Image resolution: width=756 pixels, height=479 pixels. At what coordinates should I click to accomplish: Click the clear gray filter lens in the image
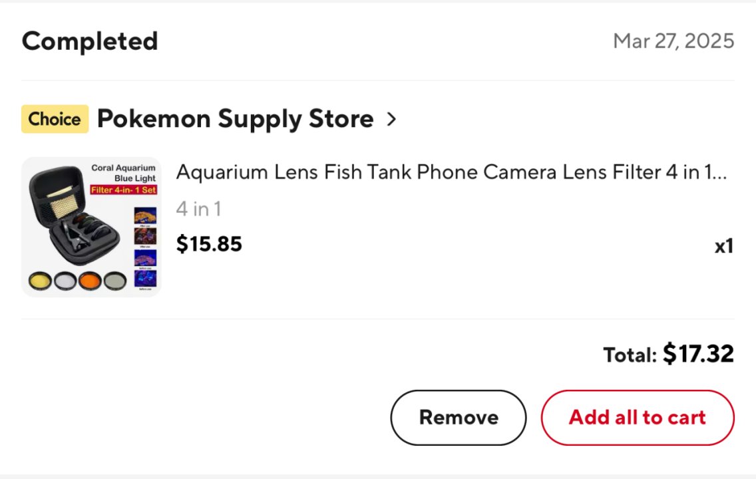tap(65, 281)
